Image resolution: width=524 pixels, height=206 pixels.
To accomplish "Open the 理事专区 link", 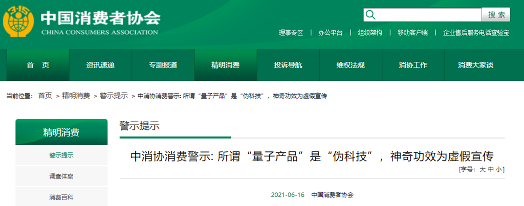I will 291,33.
